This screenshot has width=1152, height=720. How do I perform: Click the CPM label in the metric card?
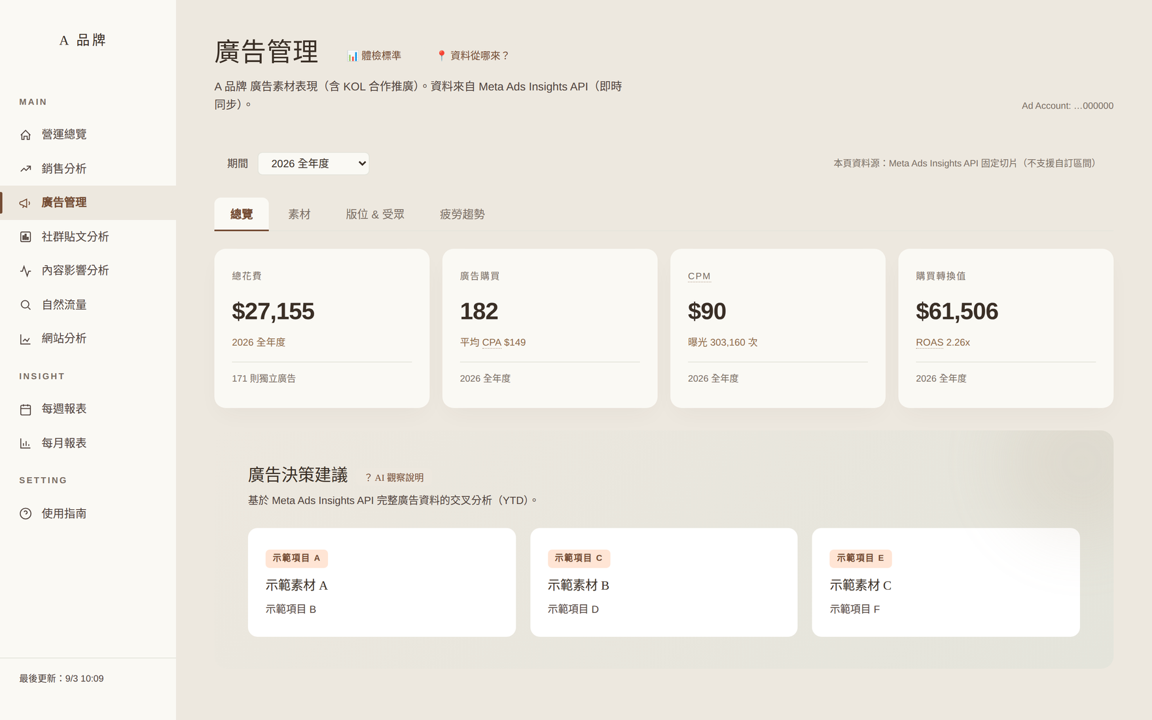[x=699, y=276]
